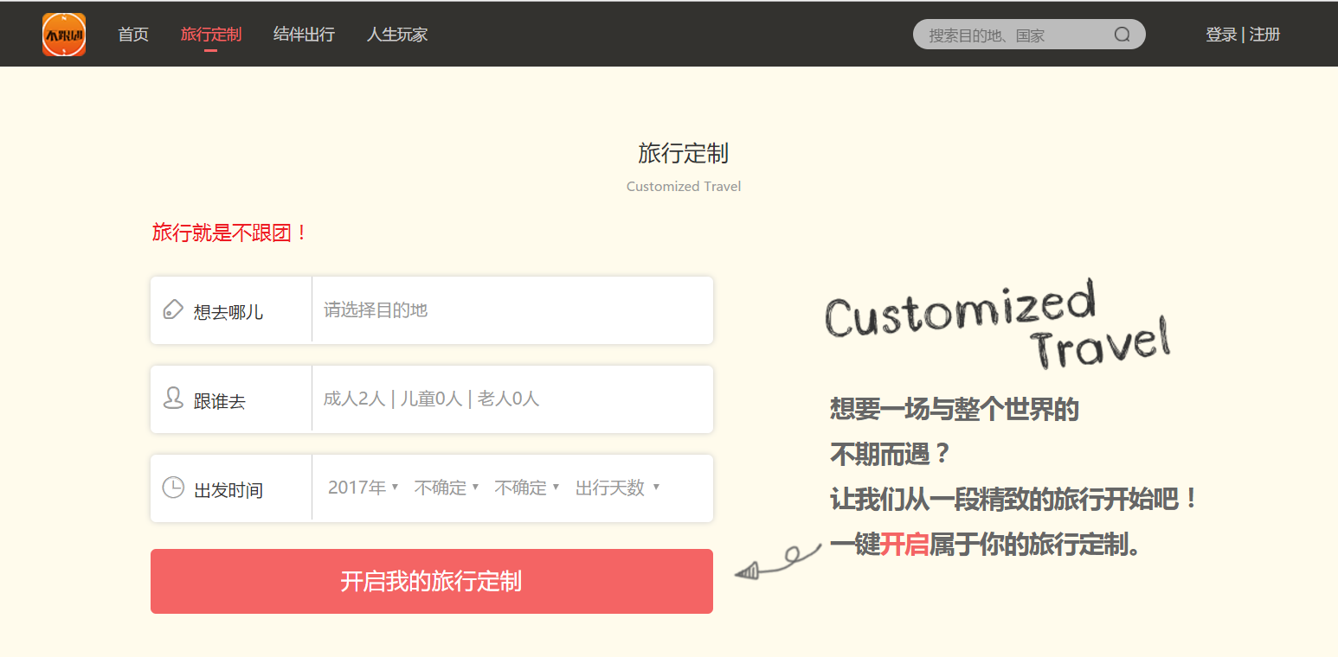Click the heading 旅行定制 above Customized Travel
Screen dimensions: 1338x657
[684, 153]
